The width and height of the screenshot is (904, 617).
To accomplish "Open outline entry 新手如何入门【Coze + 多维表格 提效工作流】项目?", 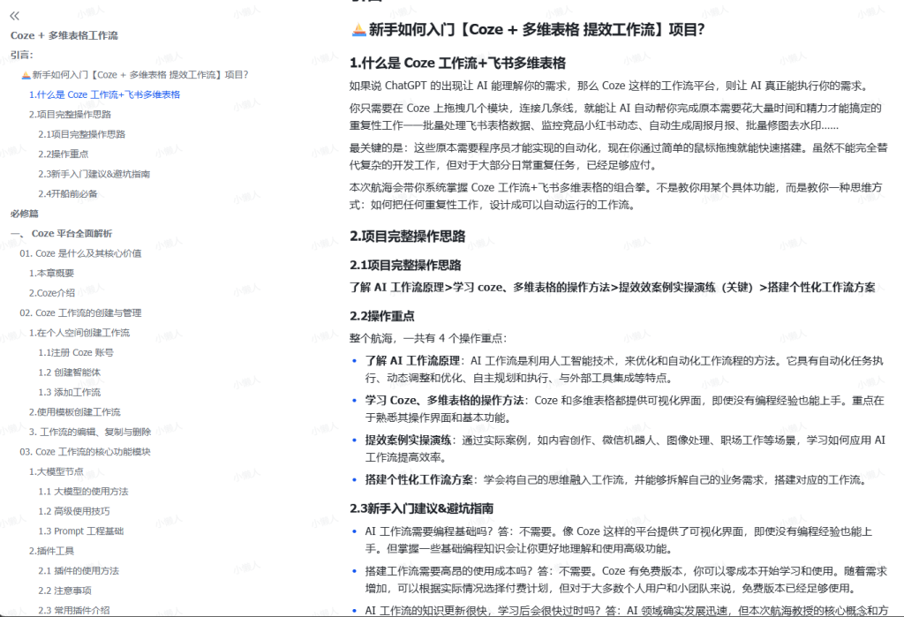I will click(x=135, y=75).
